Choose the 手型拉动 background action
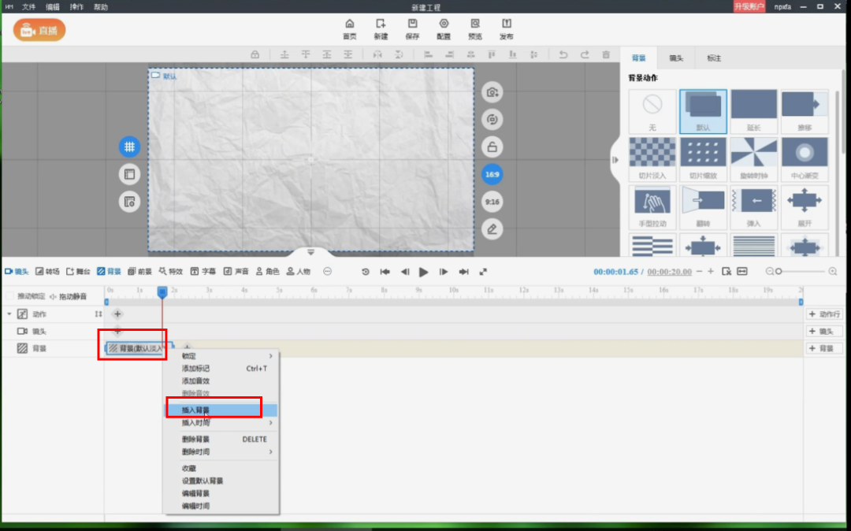Screen dimensions: 851x531 click(652, 207)
